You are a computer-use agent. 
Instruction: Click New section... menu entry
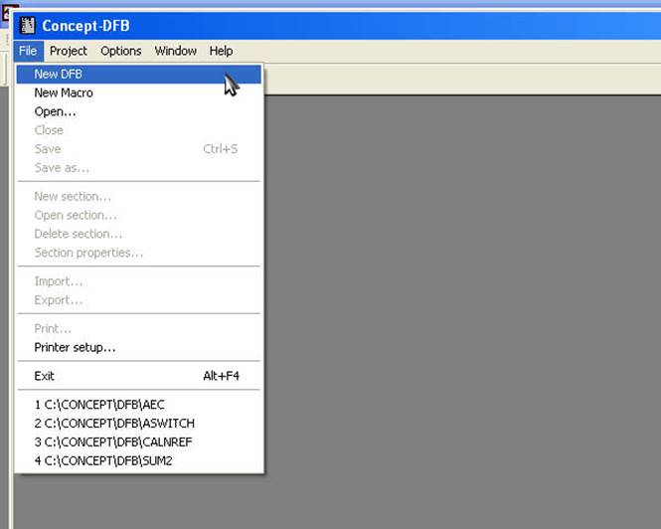click(x=139, y=197)
